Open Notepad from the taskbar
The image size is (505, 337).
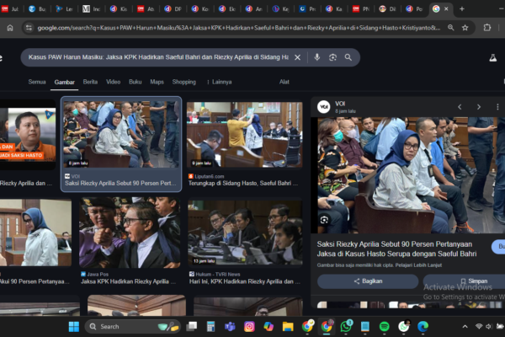click(x=365, y=327)
